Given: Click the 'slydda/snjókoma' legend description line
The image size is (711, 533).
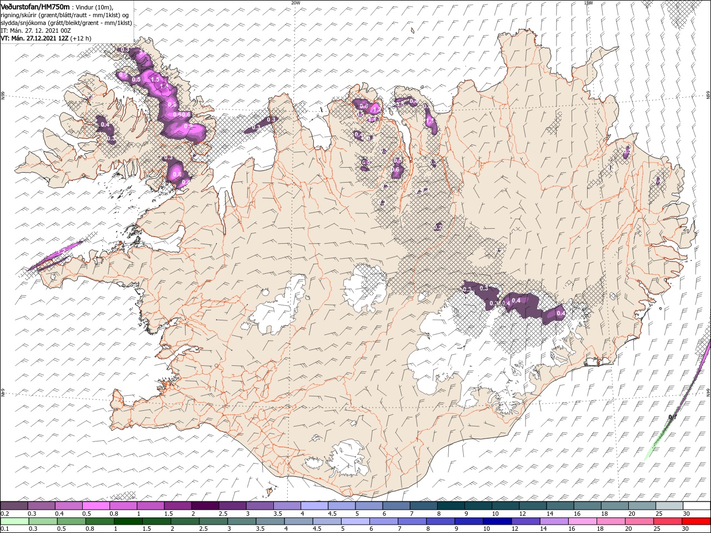Looking at the screenshot, I should coord(67,23).
